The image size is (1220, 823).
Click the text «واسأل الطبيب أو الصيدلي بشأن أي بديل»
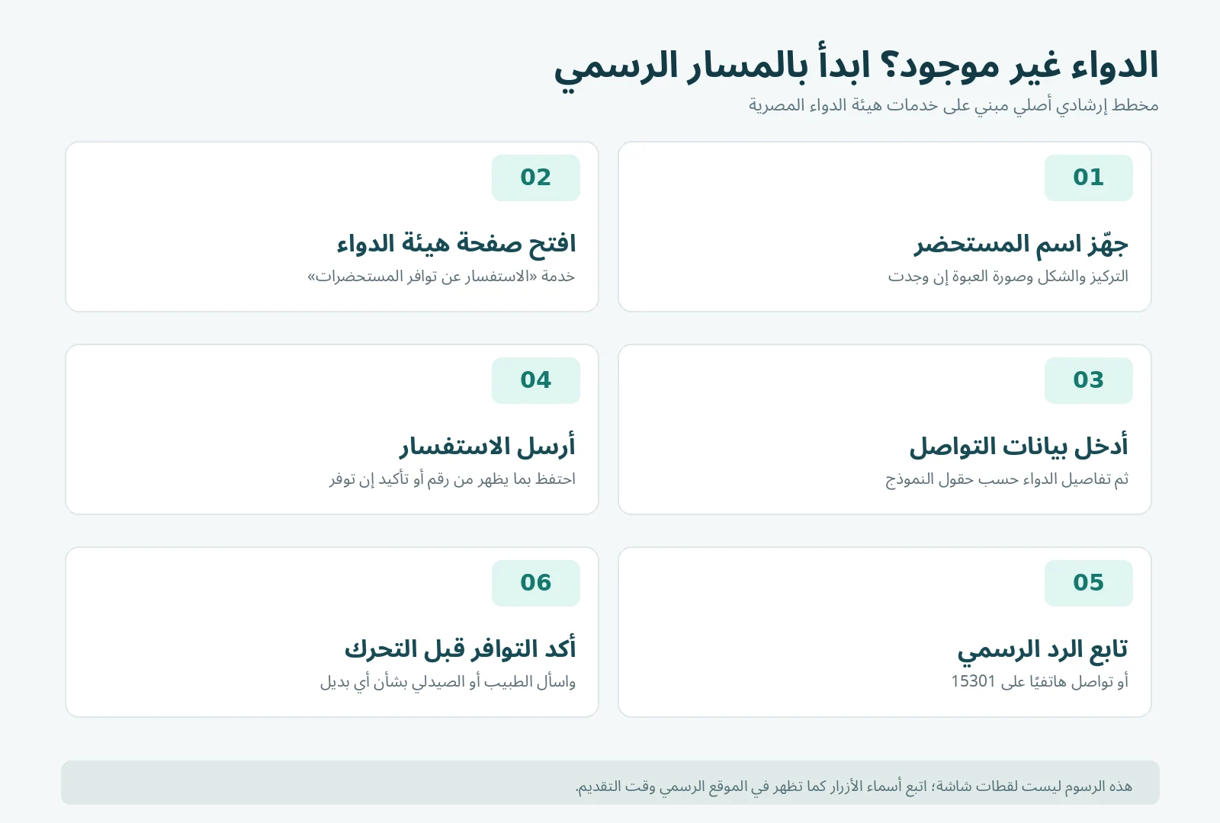(448, 682)
